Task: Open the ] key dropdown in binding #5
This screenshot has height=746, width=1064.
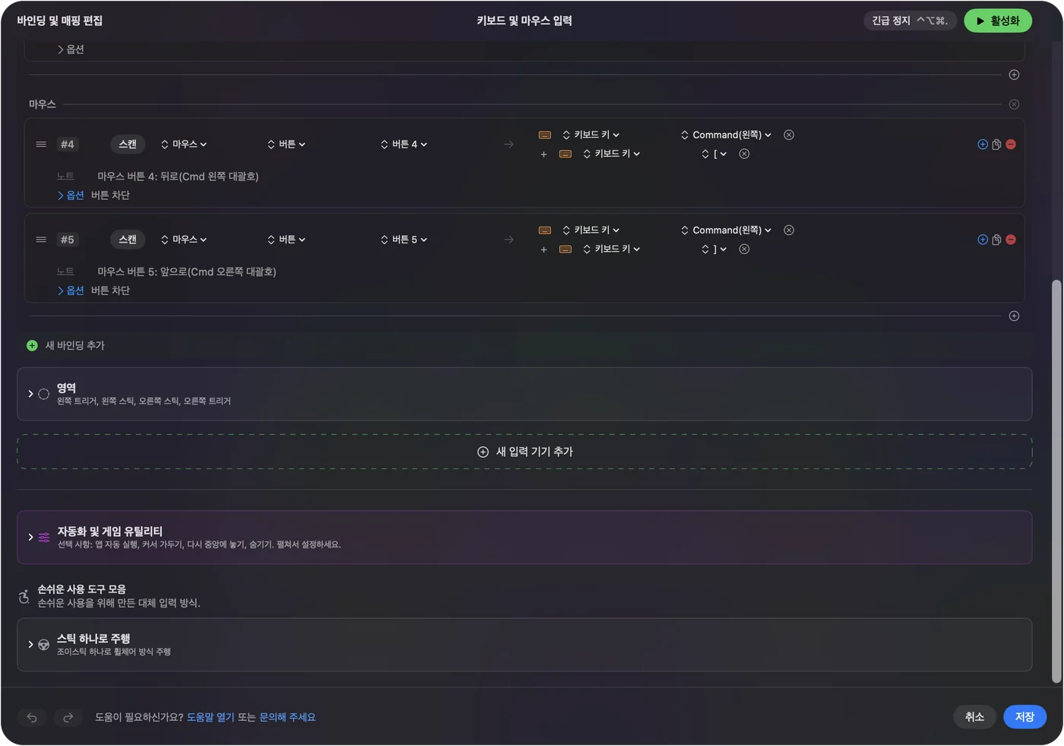Action: 714,249
